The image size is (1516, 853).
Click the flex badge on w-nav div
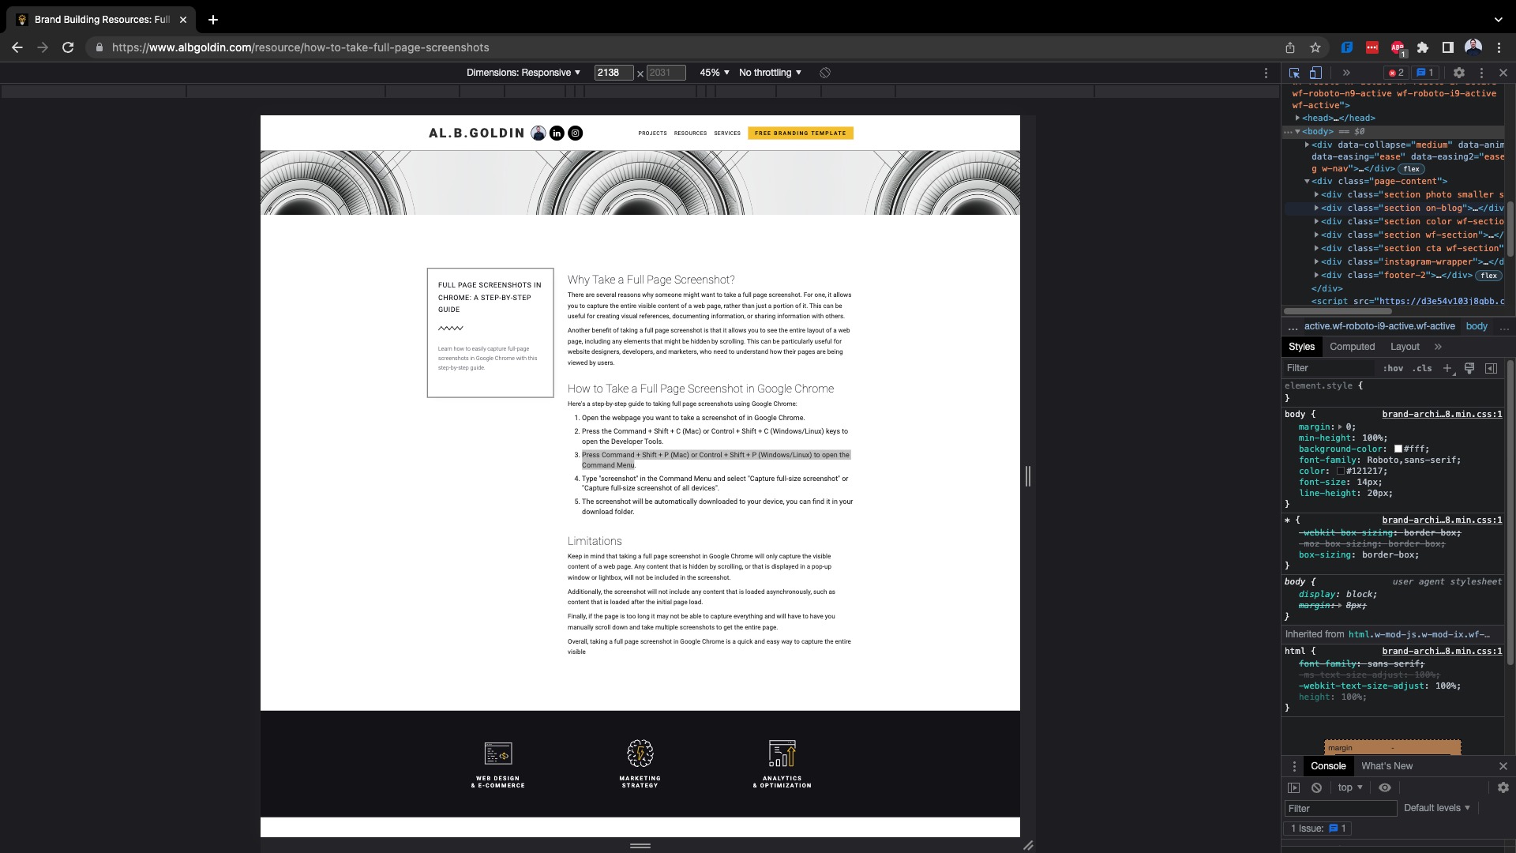(x=1412, y=169)
